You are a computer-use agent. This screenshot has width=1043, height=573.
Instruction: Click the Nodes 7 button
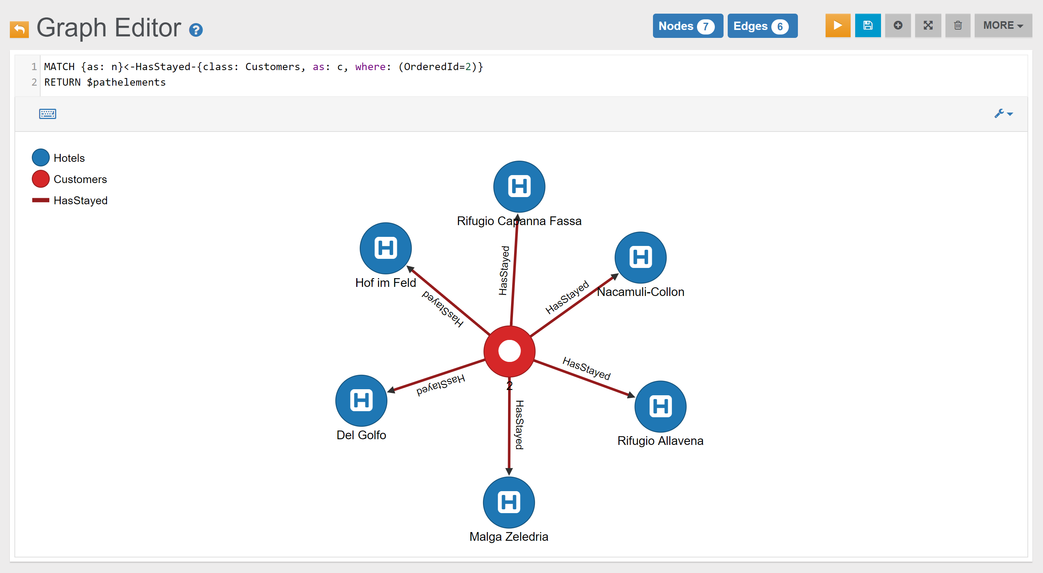pos(687,26)
